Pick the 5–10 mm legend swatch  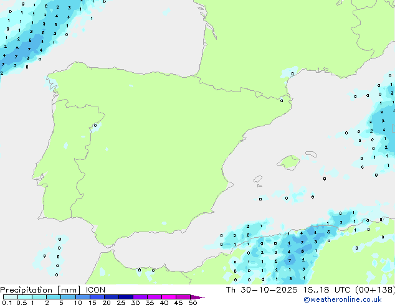point(68,297)
